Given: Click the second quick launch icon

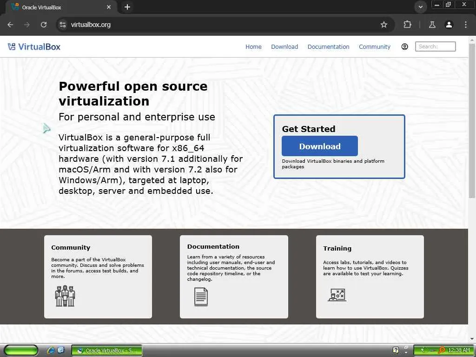Looking at the screenshot, I should 61,350.
